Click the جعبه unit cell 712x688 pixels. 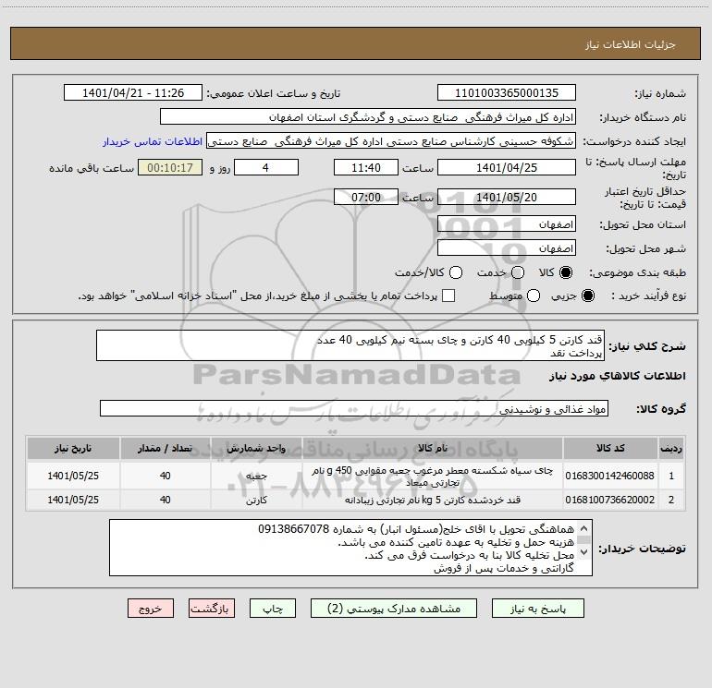pyautogui.click(x=256, y=476)
